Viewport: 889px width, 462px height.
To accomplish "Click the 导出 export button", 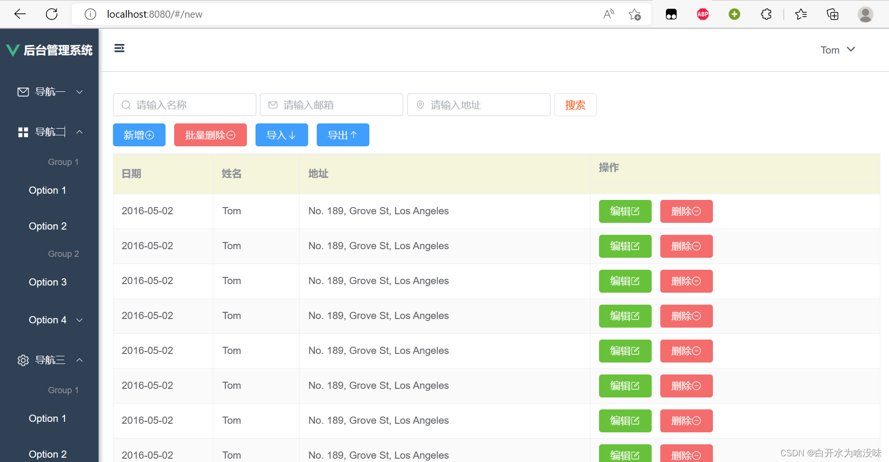I will 343,135.
